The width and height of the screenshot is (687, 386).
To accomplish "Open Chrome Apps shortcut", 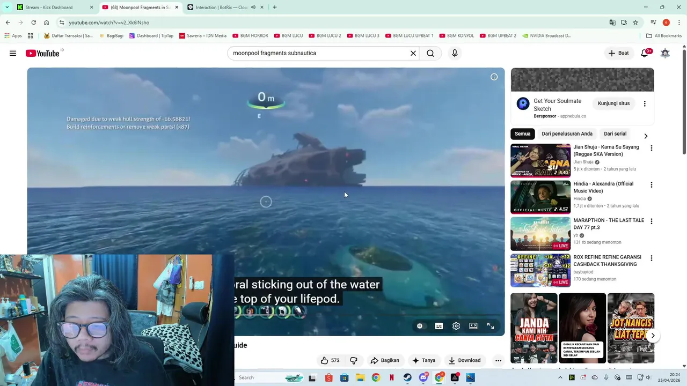I will [13, 36].
